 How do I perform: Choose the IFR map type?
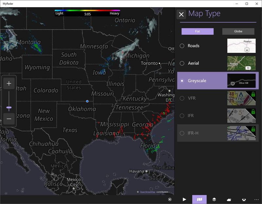pos(182,115)
